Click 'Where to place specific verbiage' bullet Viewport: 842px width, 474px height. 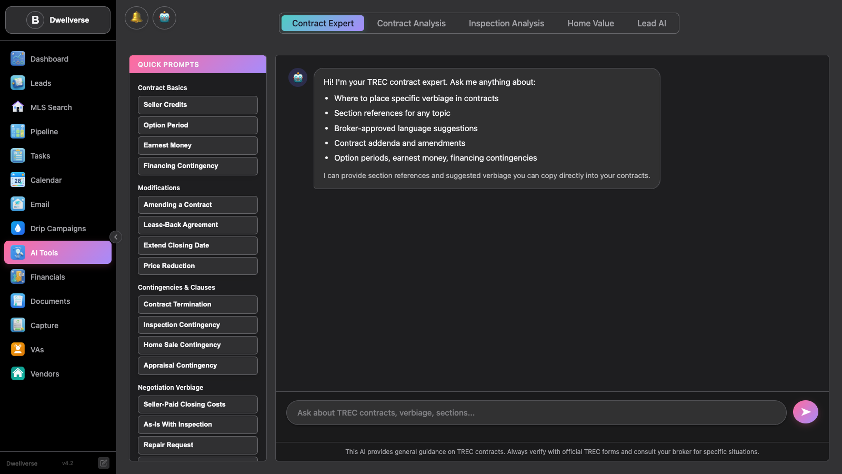tap(416, 98)
